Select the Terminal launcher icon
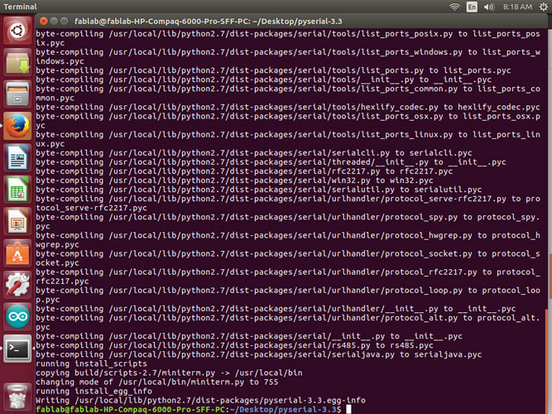Image resolution: width=552 pixels, height=414 pixels. (17, 349)
